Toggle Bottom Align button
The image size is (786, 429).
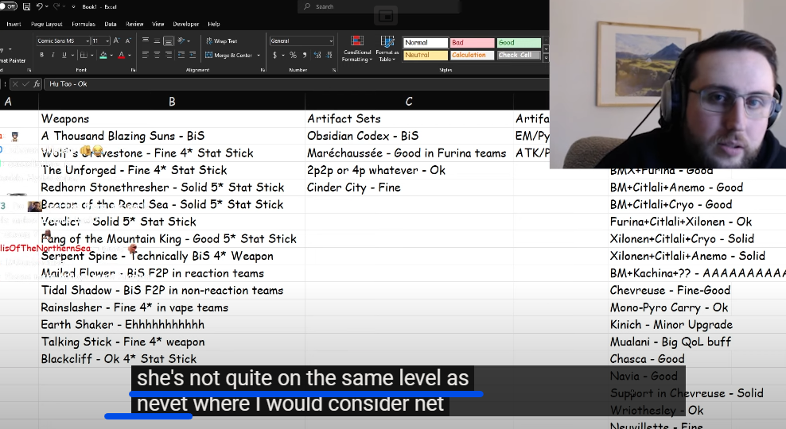(169, 41)
